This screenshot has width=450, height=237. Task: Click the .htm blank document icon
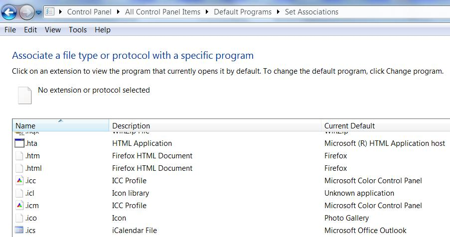click(x=20, y=156)
